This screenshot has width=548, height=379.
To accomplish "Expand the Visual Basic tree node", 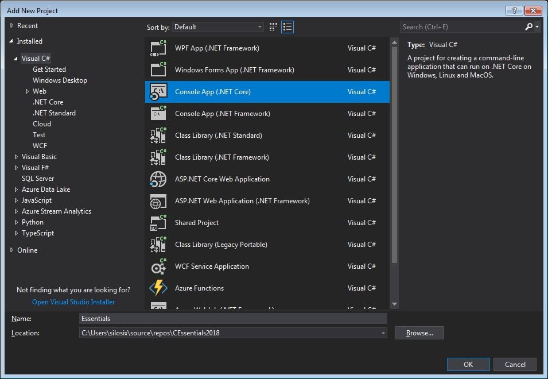I will tap(16, 157).
